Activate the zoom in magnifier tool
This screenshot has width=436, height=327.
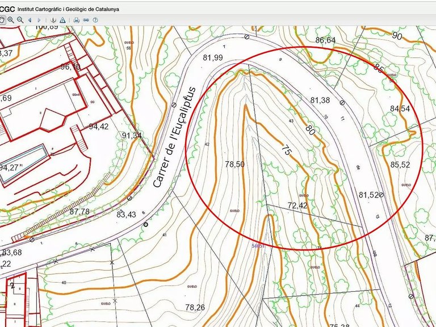11,20
